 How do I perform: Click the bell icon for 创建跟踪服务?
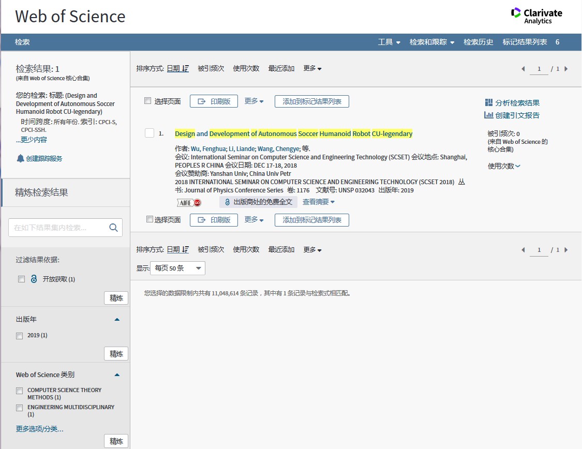point(20,158)
